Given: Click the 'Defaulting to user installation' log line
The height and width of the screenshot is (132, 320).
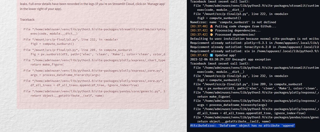Looking at the screenshot, I should click(254, 39).
